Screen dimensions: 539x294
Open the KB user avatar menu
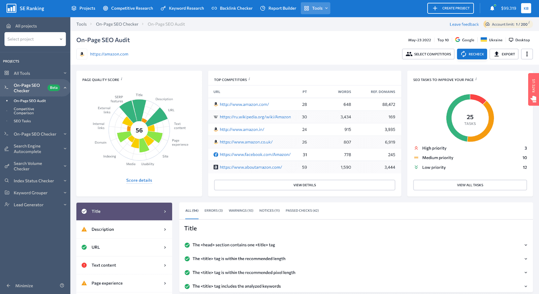pos(526,8)
